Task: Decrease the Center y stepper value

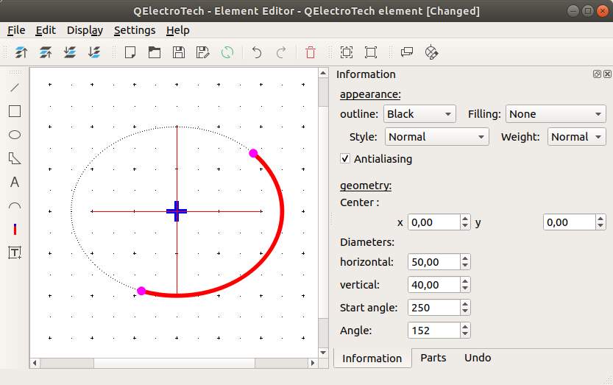Action: click(600, 226)
